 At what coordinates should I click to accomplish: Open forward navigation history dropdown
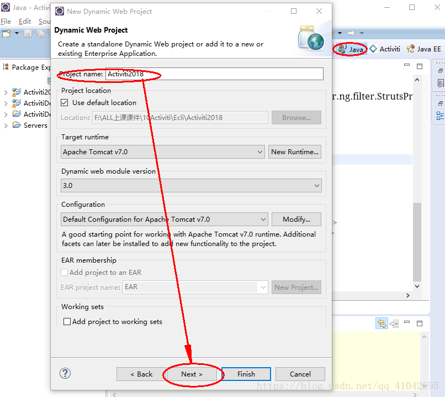point(362,33)
